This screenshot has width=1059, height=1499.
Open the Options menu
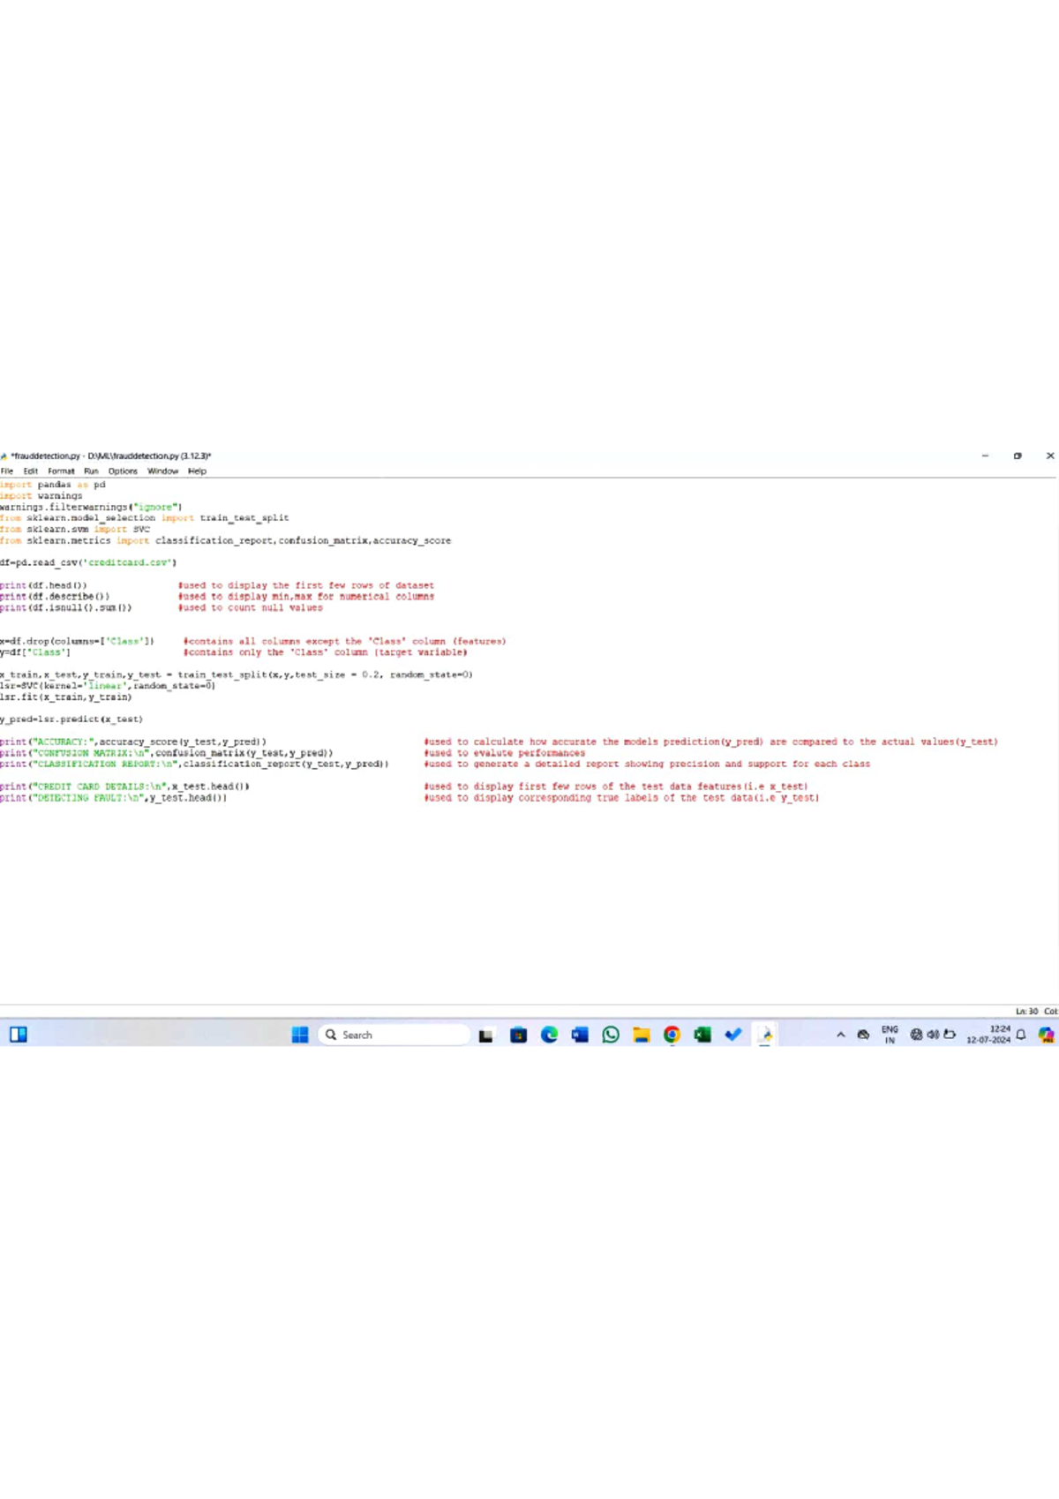[123, 471]
